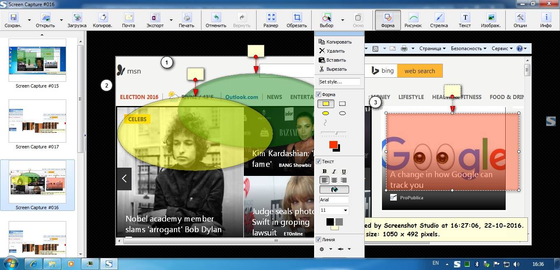Toggle the Форма checkbox
The width and height of the screenshot is (560, 270).
[x=318, y=95]
